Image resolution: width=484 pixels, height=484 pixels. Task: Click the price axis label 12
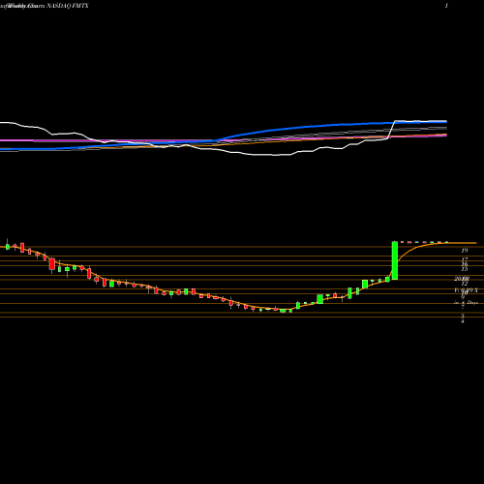pos(465,284)
